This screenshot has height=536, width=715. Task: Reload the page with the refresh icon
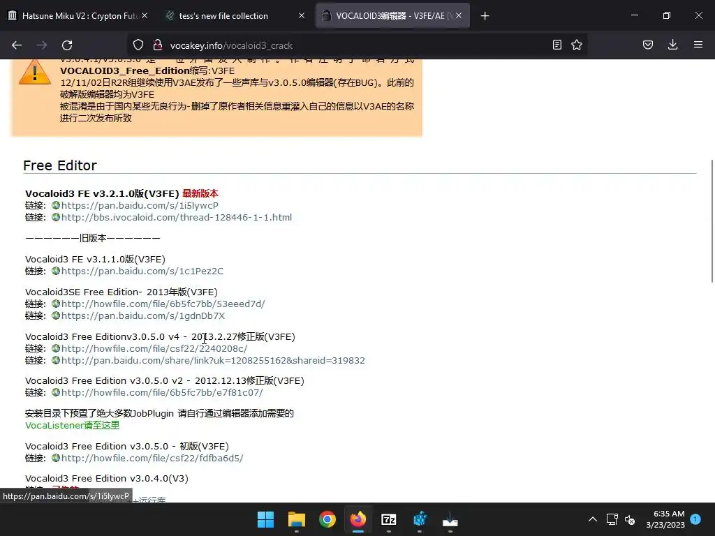point(67,45)
